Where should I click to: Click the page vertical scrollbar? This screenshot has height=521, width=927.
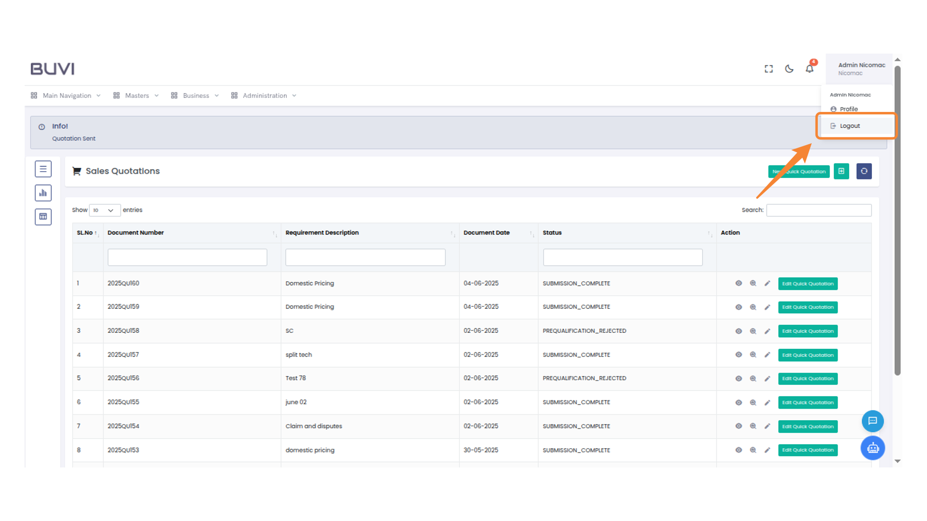[898, 219]
